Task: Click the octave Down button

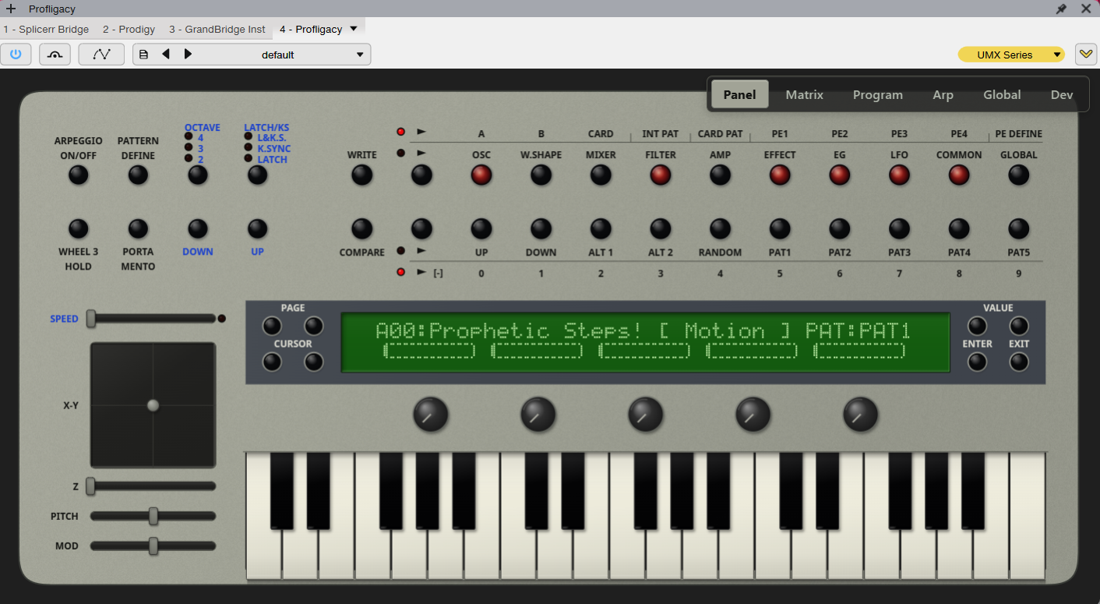Action: click(x=198, y=229)
